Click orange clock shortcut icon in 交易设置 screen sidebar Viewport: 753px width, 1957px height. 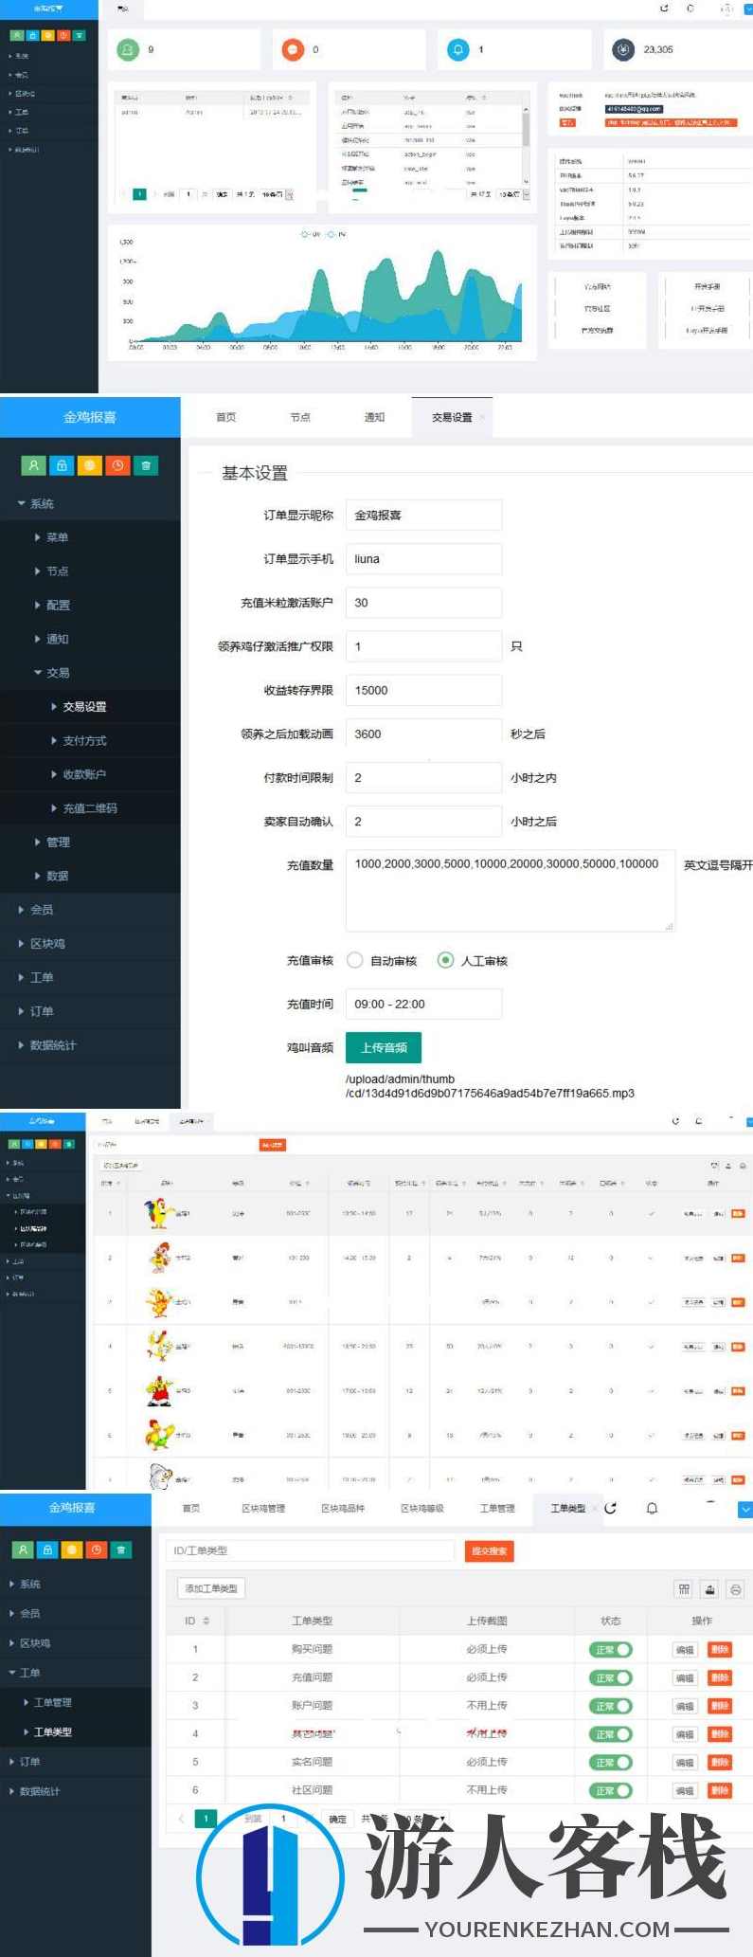(117, 465)
